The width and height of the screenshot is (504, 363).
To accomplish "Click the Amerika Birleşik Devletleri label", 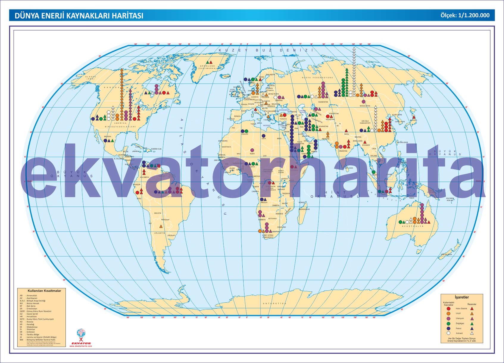I will 120,125.
